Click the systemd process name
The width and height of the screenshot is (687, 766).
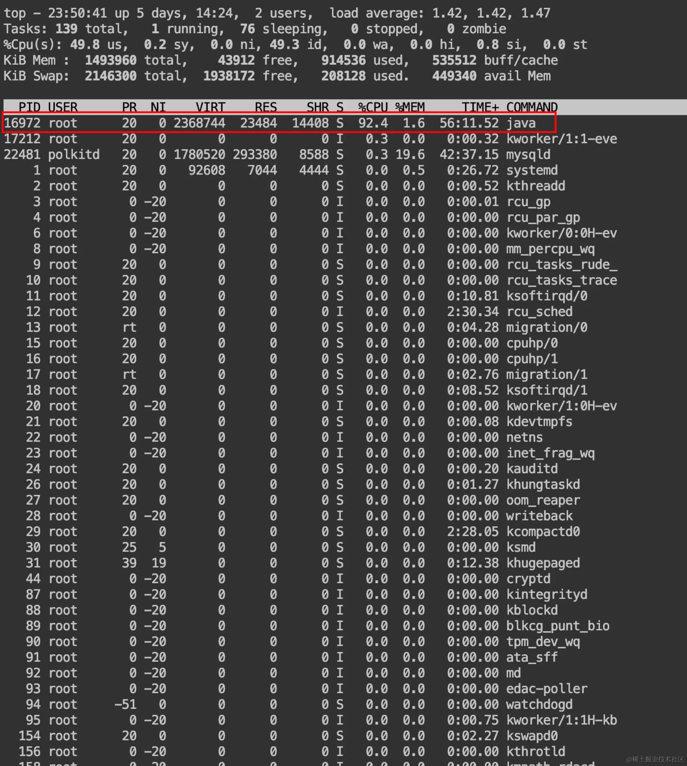(532, 170)
